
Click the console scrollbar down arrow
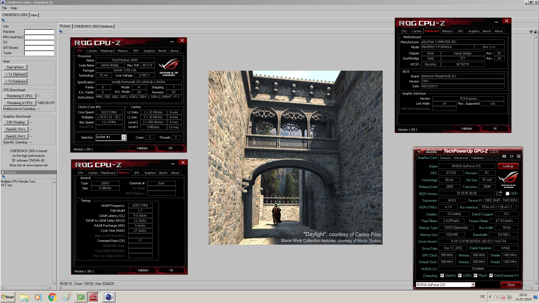point(54,283)
